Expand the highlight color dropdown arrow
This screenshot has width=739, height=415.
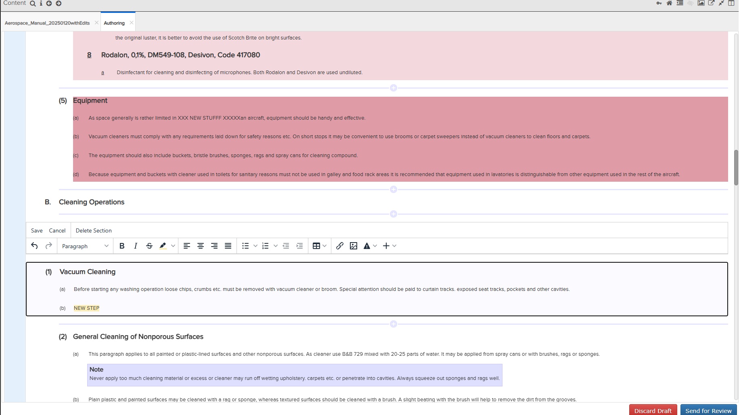pyautogui.click(x=173, y=246)
